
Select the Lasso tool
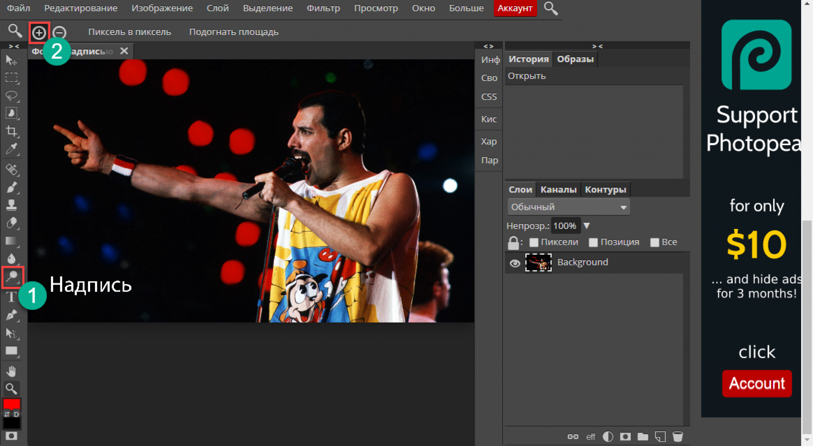[x=12, y=96]
